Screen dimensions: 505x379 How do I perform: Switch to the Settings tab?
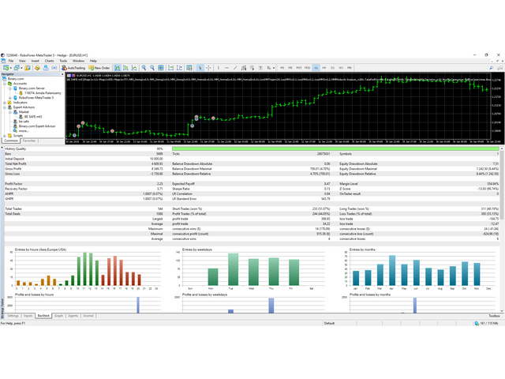(13, 315)
